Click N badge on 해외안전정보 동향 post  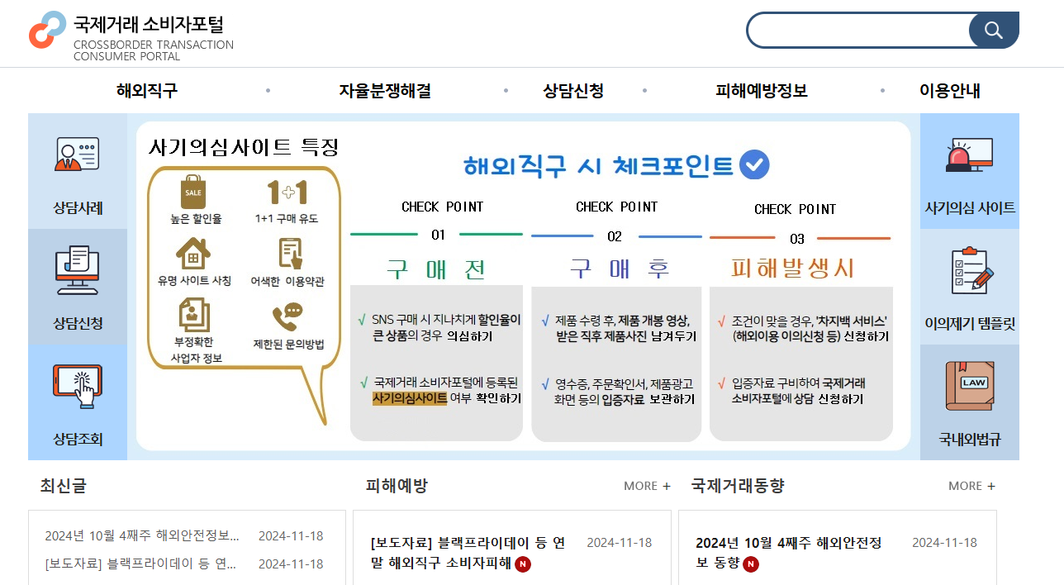(x=750, y=564)
